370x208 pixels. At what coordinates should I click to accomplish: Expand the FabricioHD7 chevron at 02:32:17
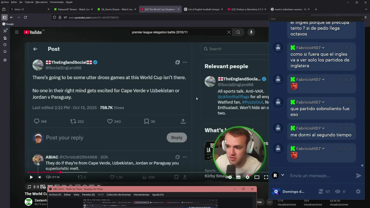click(x=323, y=102)
